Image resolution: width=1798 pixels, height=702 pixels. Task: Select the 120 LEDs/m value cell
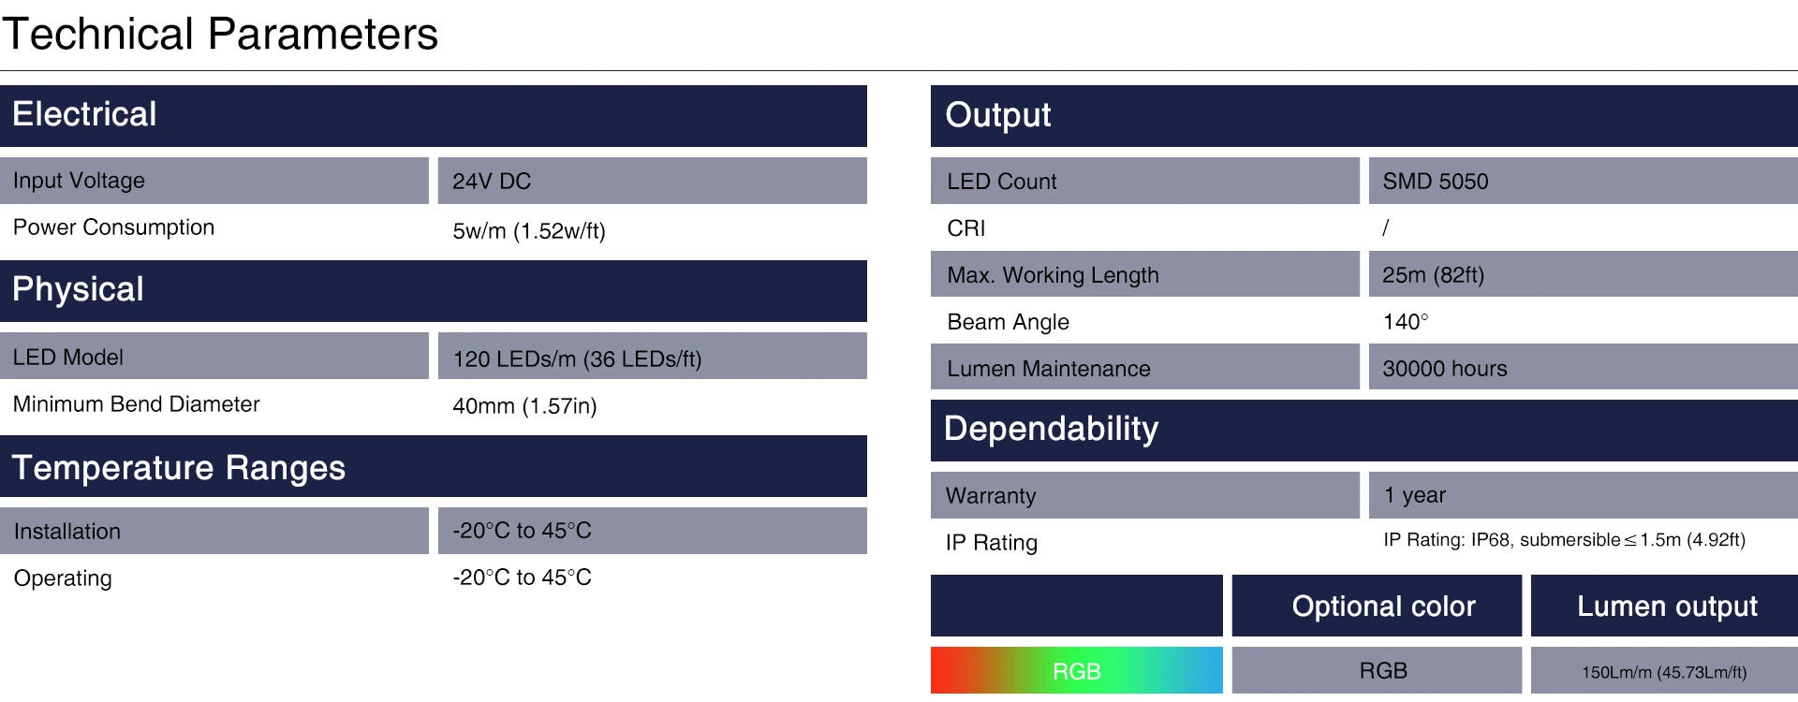(577, 358)
